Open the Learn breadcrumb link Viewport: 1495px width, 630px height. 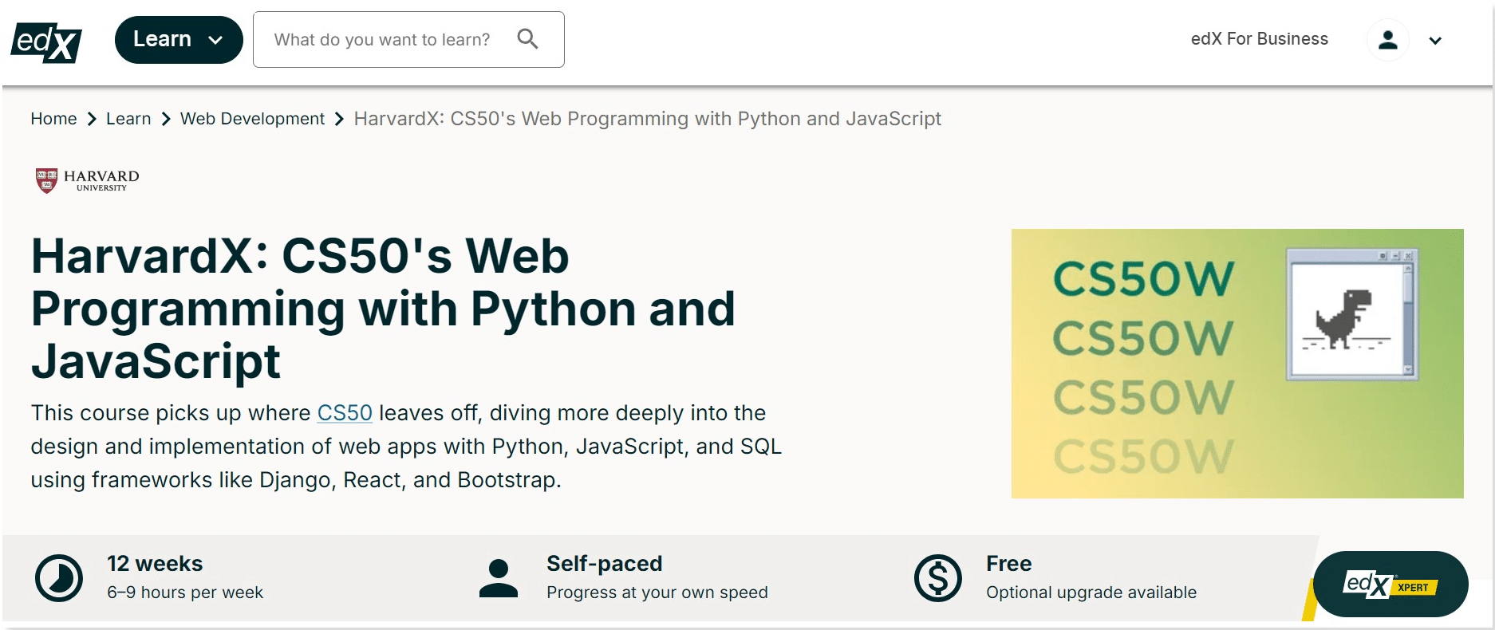[128, 119]
